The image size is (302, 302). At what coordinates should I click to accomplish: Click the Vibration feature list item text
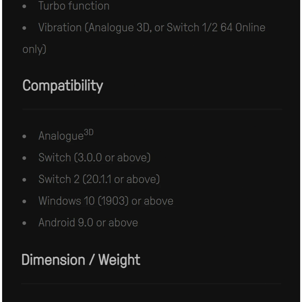tap(152, 28)
